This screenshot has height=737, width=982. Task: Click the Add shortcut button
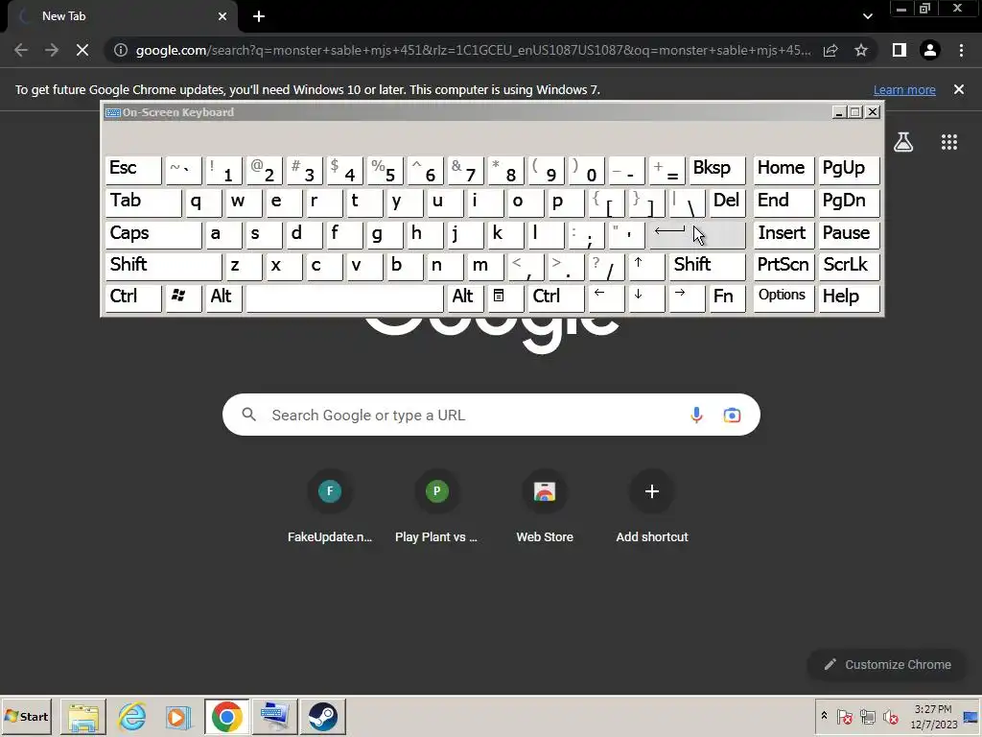coord(652,509)
